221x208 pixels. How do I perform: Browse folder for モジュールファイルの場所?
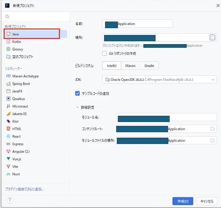point(212,140)
